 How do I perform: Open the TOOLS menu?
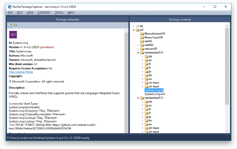(59, 13)
